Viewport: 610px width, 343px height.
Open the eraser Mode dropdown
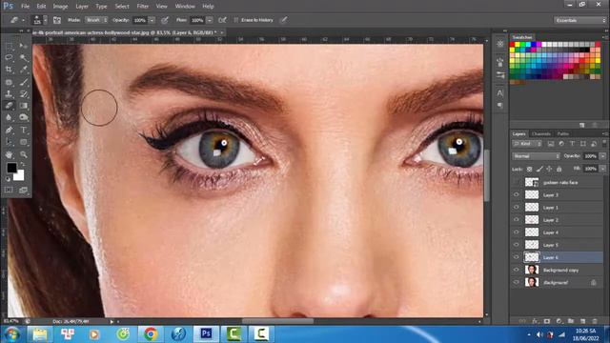[x=96, y=20]
